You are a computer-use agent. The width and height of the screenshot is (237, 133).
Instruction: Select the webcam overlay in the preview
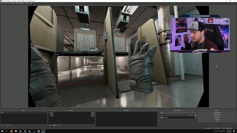coord(200,34)
